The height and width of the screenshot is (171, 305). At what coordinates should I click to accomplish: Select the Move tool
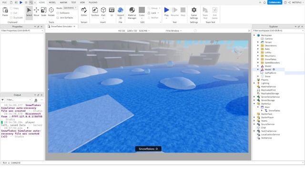click(x=36, y=12)
